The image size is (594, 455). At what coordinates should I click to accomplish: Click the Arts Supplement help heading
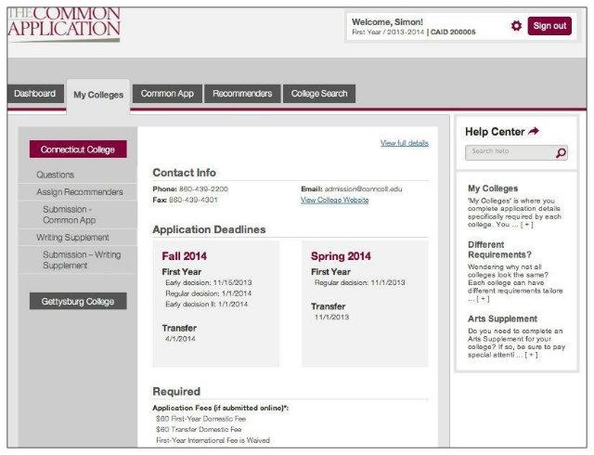click(502, 318)
